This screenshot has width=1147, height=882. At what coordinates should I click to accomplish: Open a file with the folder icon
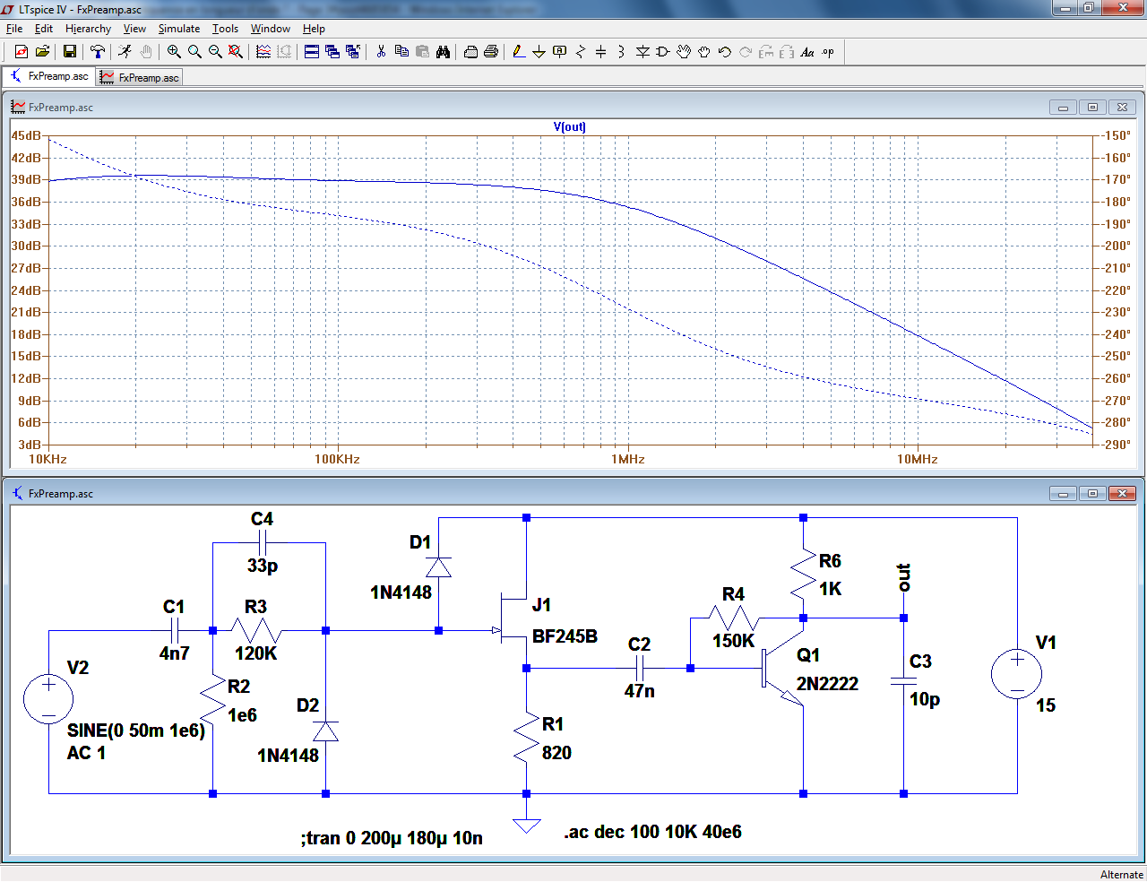(x=42, y=52)
